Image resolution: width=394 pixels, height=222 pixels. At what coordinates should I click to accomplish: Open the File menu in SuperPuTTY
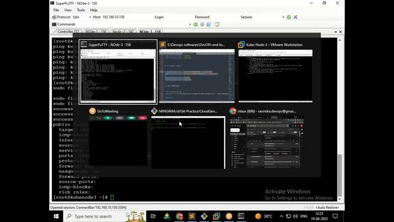tap(56, 10)
